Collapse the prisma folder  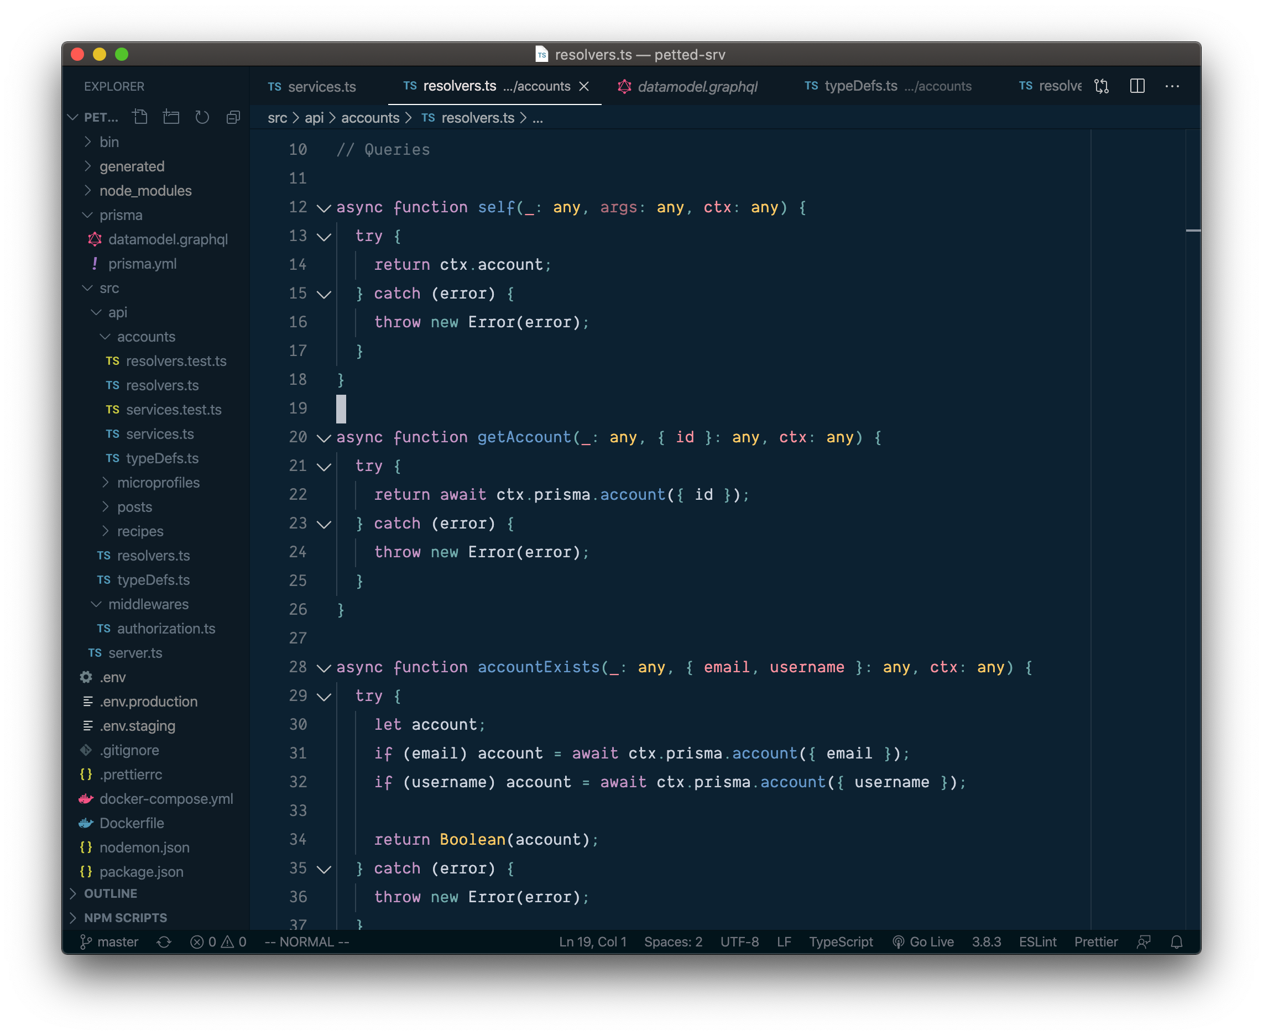pos(156,215)
